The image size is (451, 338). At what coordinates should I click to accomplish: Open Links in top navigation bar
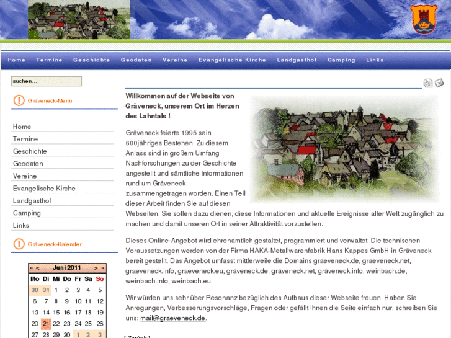pos(375,60)
